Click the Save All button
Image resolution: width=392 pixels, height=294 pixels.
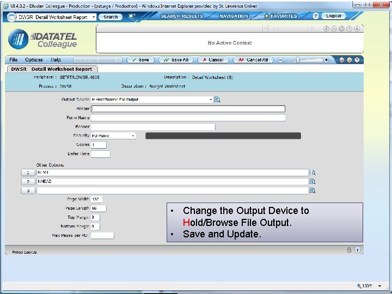[176, 60]
